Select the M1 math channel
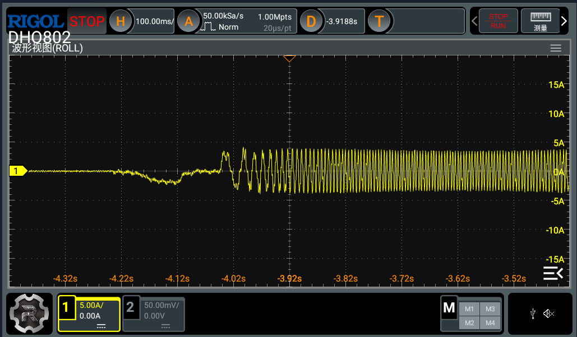Screen dimensions: 577x337 point(469,309)
